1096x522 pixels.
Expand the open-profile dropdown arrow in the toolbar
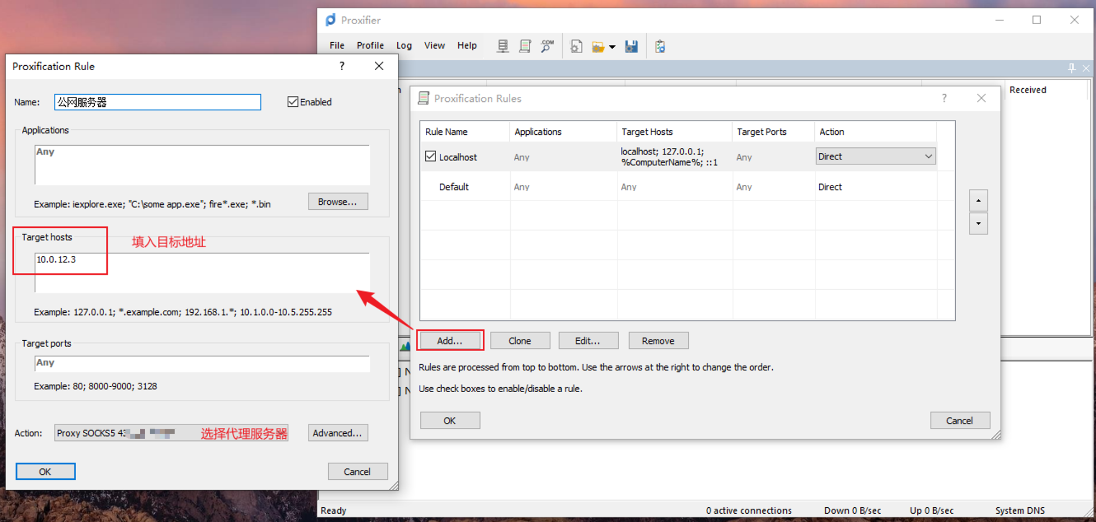point(612,47)
